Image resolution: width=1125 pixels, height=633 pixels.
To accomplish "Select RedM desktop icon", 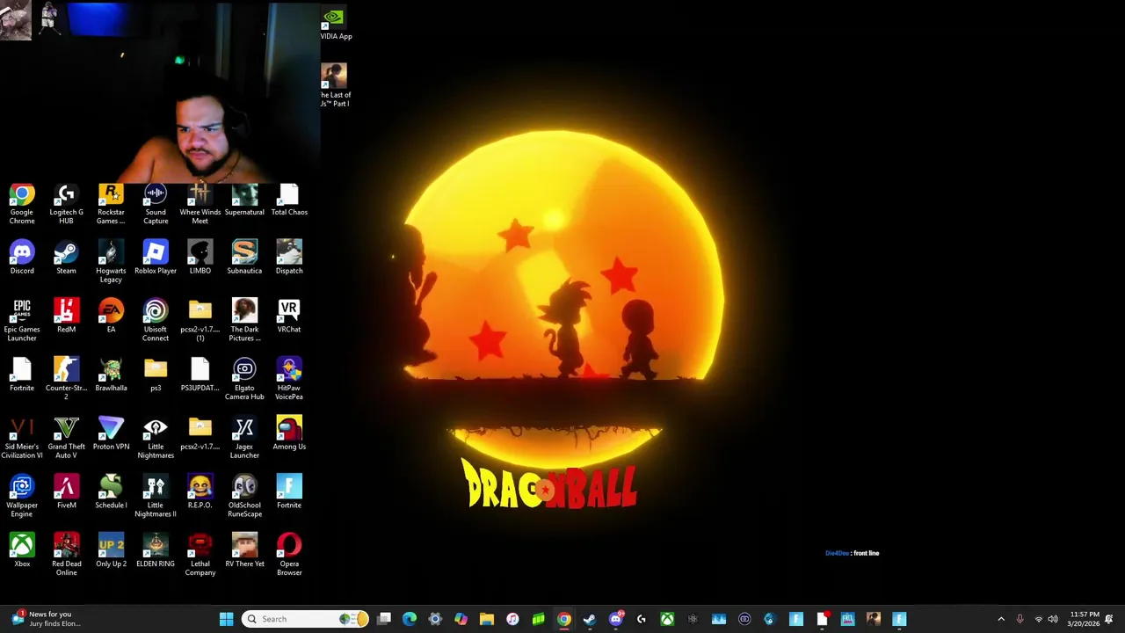I will pyautogui.click(x=66, y=316).
